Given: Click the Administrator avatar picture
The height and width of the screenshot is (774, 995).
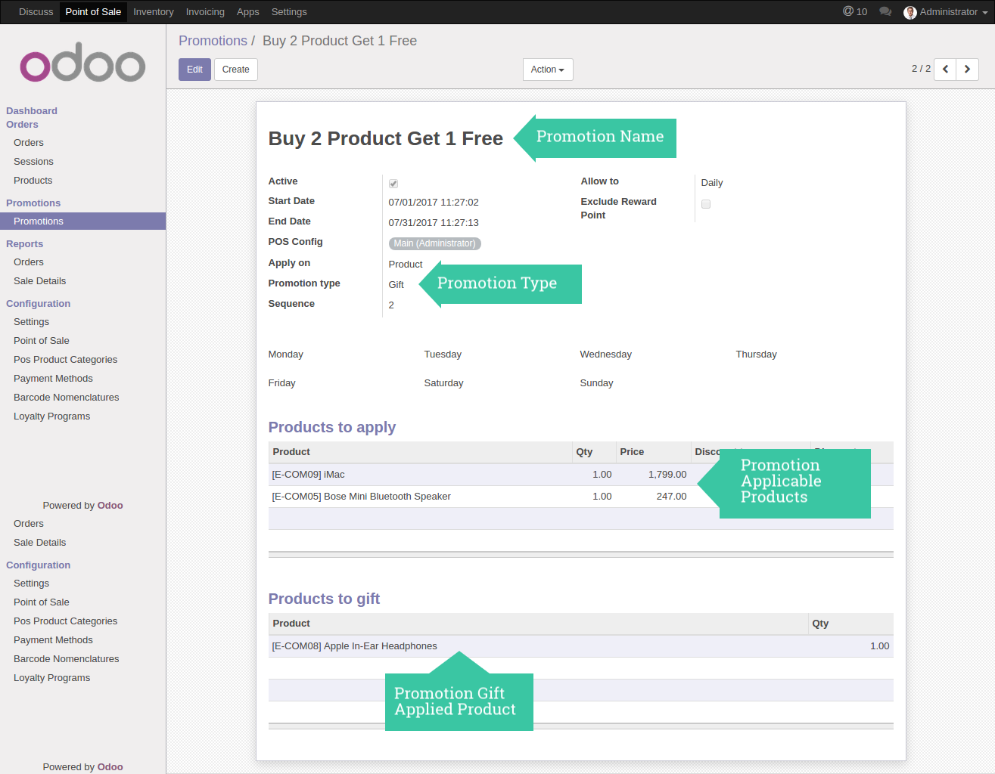Looking at the screenshot, I should [910, 12].
